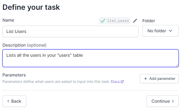This screenshot has width=182, height=110.
Task: Click the Add parameter button
Action: tap(159, 79)
